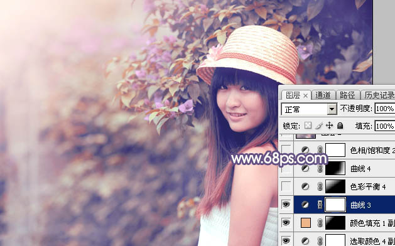
Task: Open the 历史记录 tab
Action: (x=379, y=95)
